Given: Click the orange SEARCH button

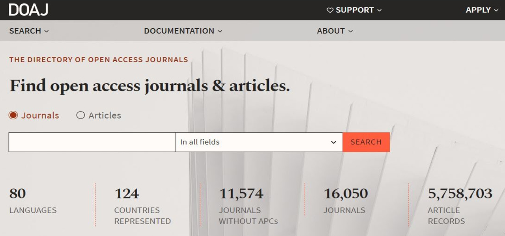Looking at the screenshot, I should pyautogui.click(x=366, y=142).
